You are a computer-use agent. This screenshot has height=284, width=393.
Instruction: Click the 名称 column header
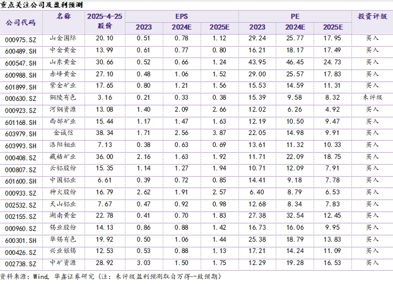[x=64, y=16]
